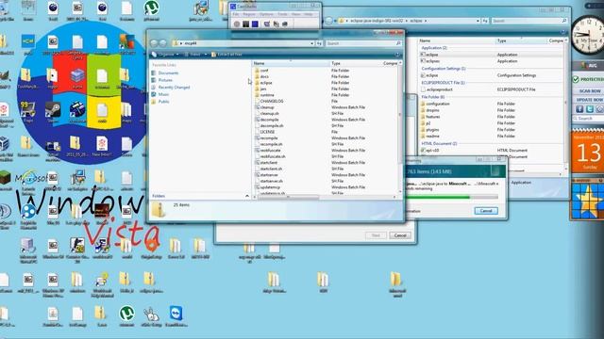Collapse the Configuration Settings (1) group
604x339 pixels.
click(444, 69)
